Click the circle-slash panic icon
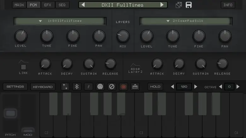 112,86
